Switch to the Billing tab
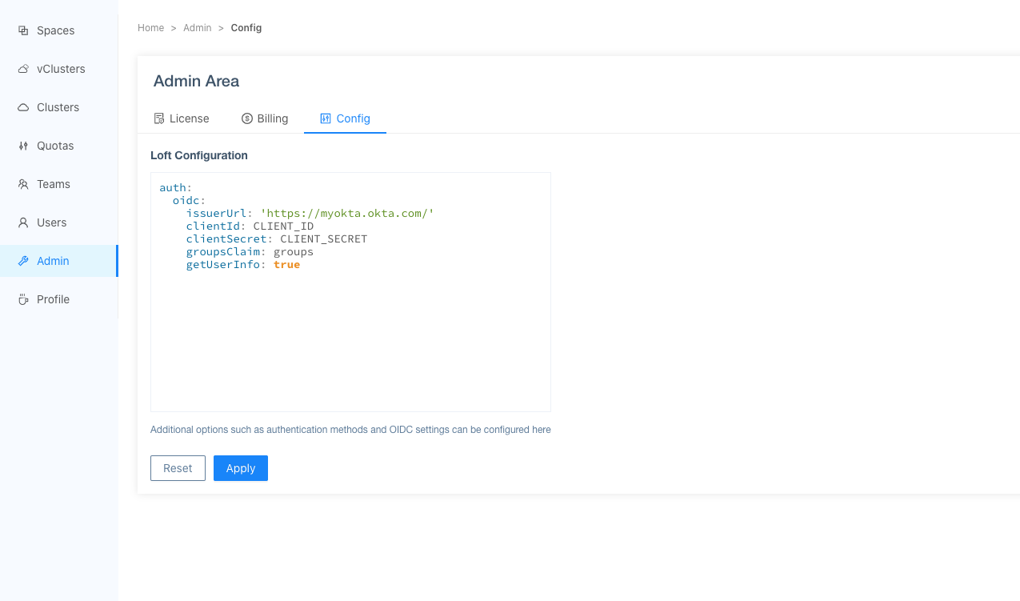The width and height of the screenshot is (1020, 601). pyautogui.click(x=271, y=118)
